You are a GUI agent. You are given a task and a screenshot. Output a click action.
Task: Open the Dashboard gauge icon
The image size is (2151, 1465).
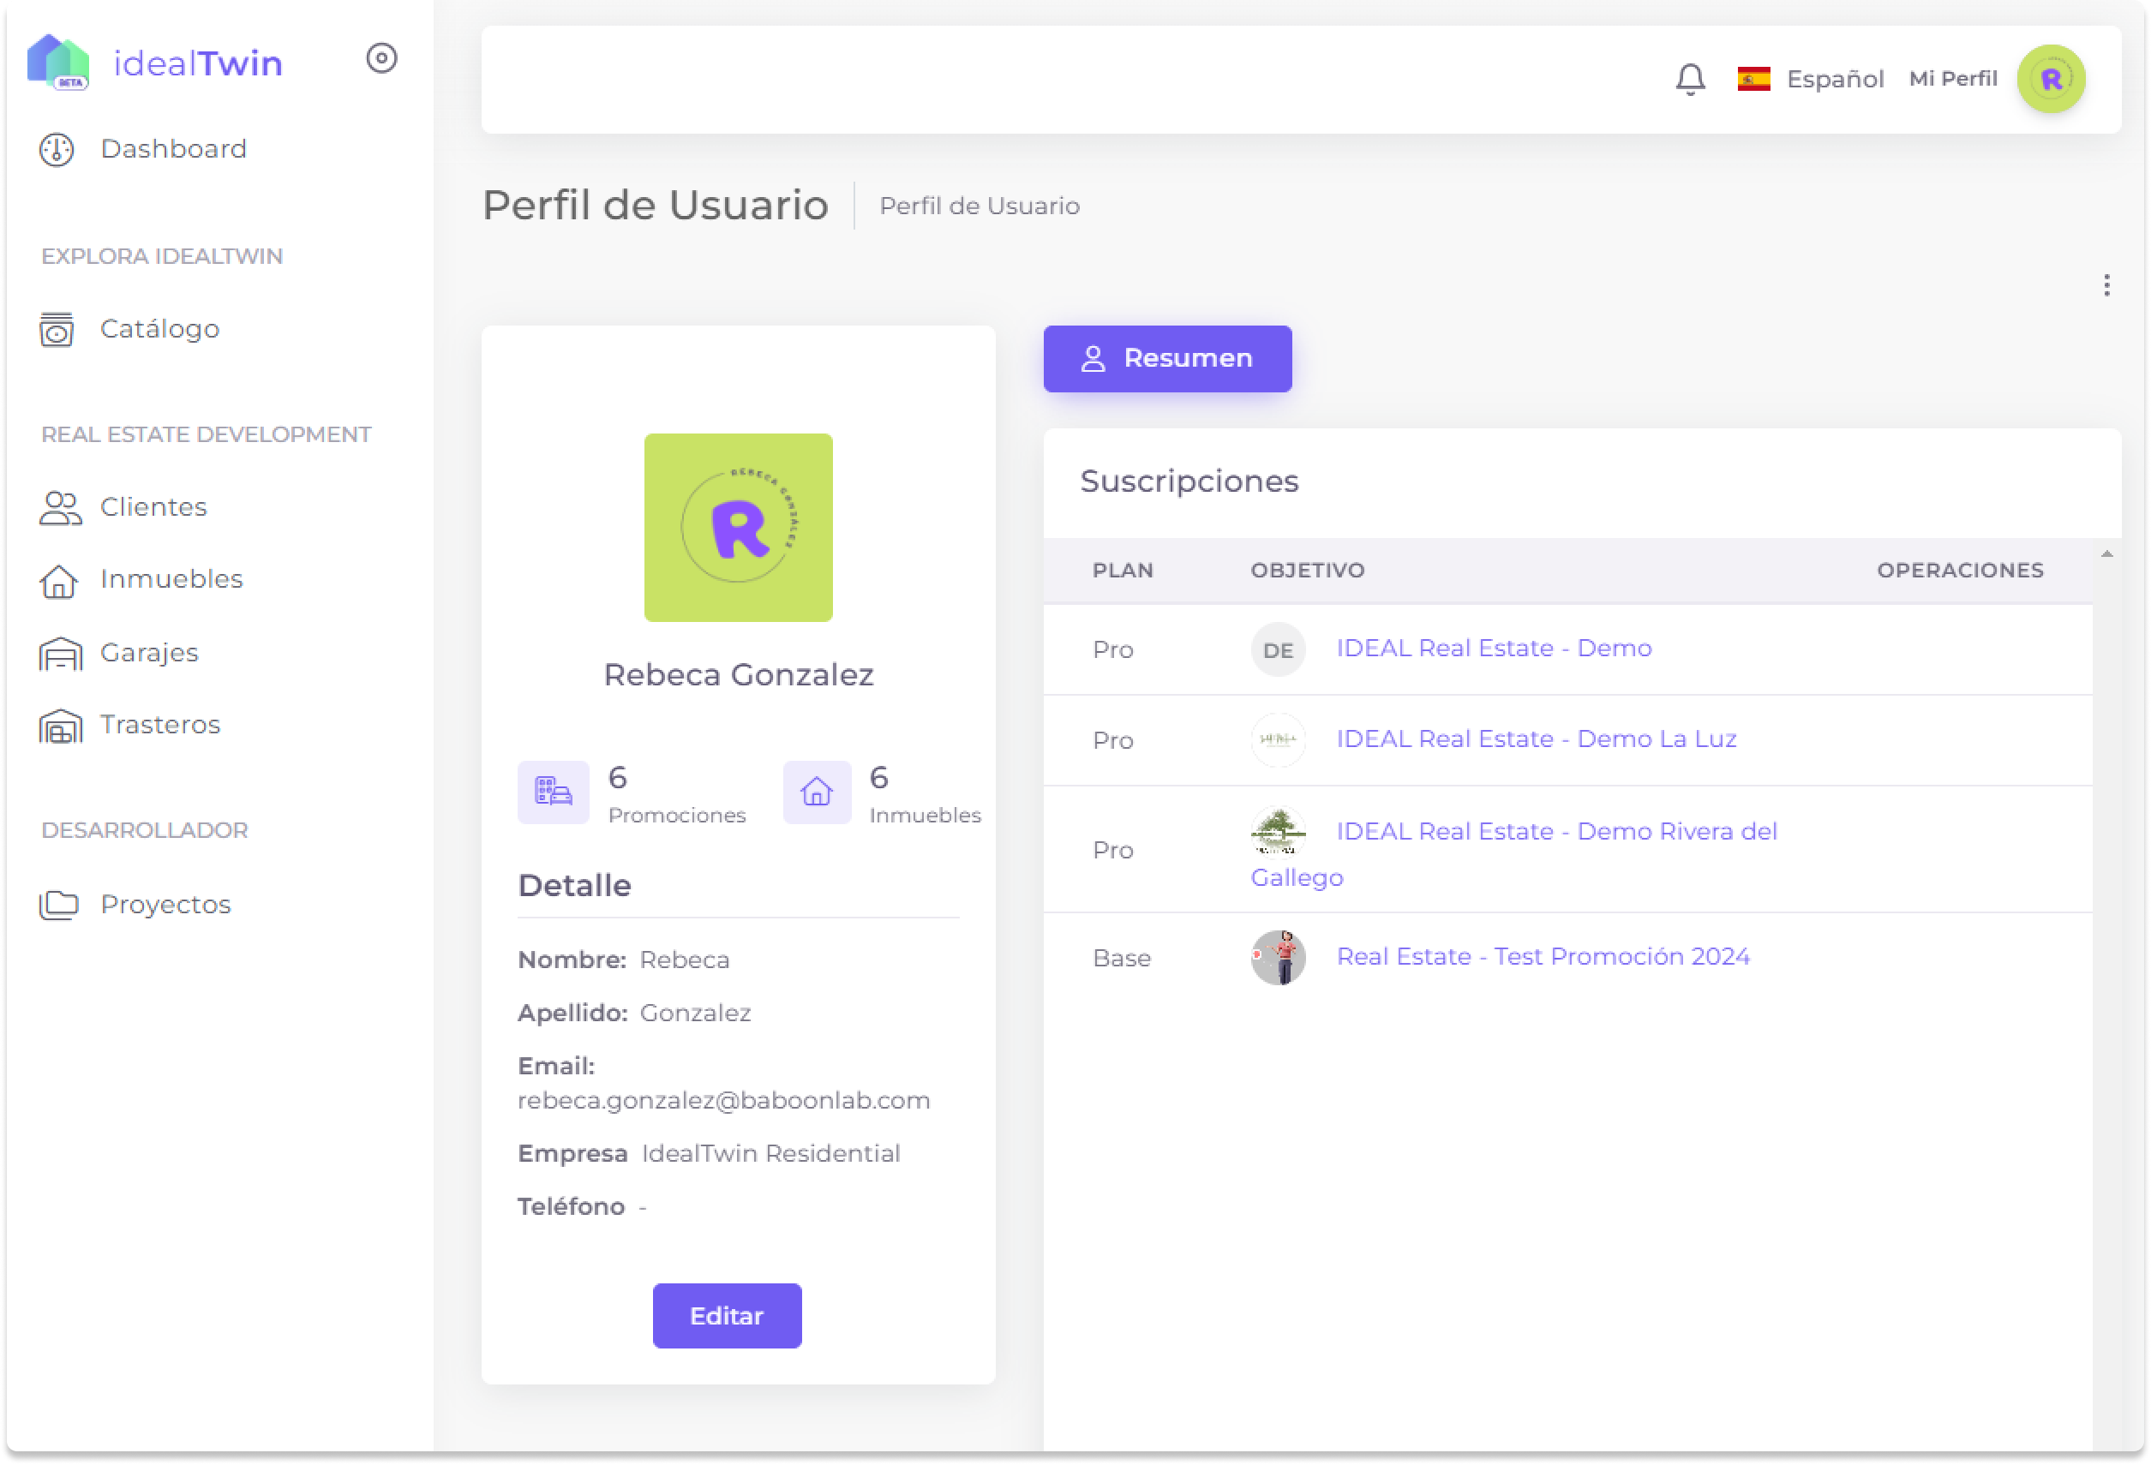click(x=57, y=149)
